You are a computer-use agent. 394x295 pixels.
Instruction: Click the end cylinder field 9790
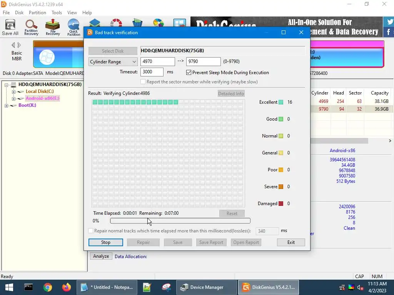(x=203, y=61)
